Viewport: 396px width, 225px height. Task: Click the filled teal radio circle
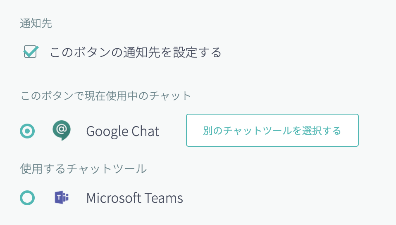click(27, 131)
